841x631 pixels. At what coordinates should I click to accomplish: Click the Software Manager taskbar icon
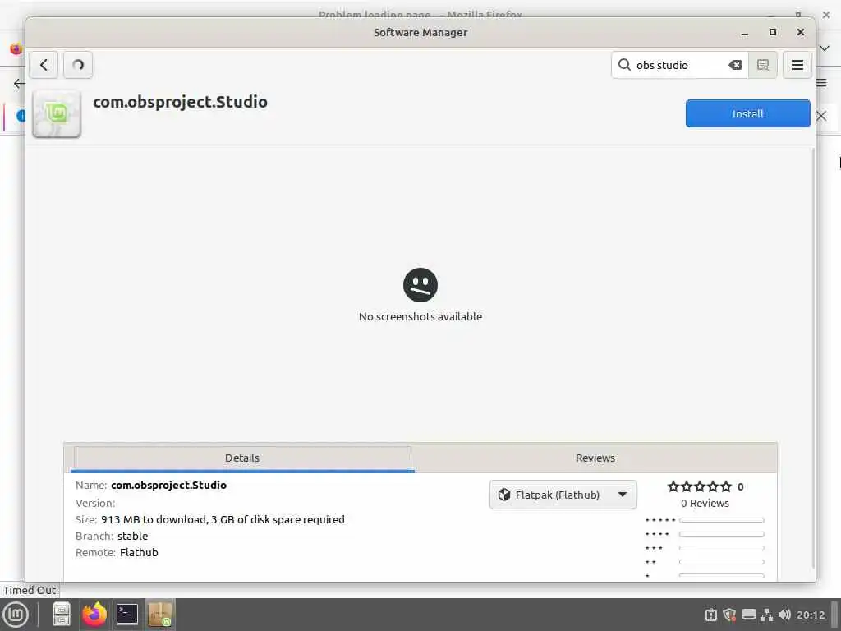point(160,615)
